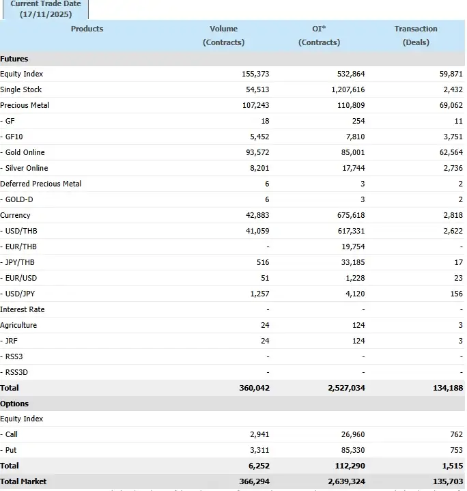
Task: Click the OI* (Contracts) column header
Action: [319, 36]
